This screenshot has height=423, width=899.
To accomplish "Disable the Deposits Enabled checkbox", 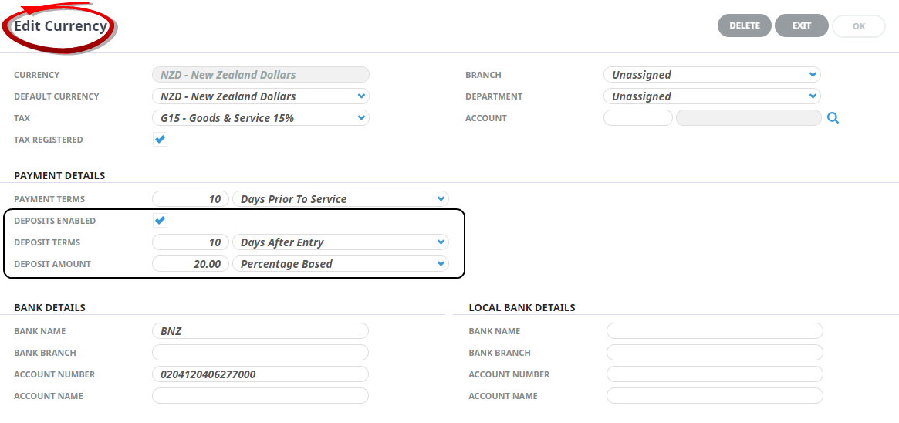I will pos(161,221).
